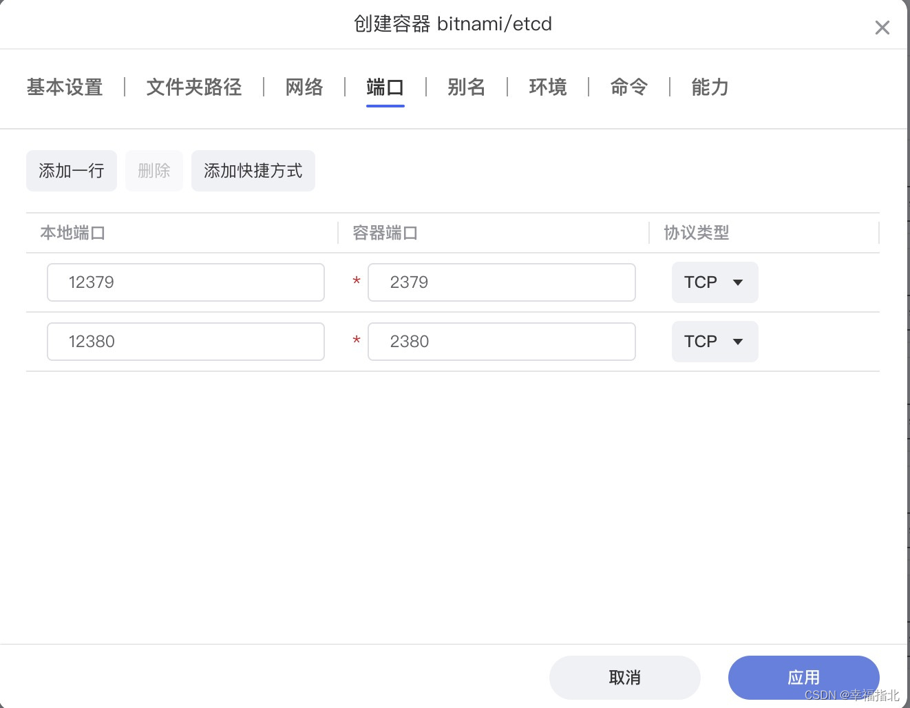Click the 添加快捷方式 button
Screen dimensions: 910x708
[253, 171]
